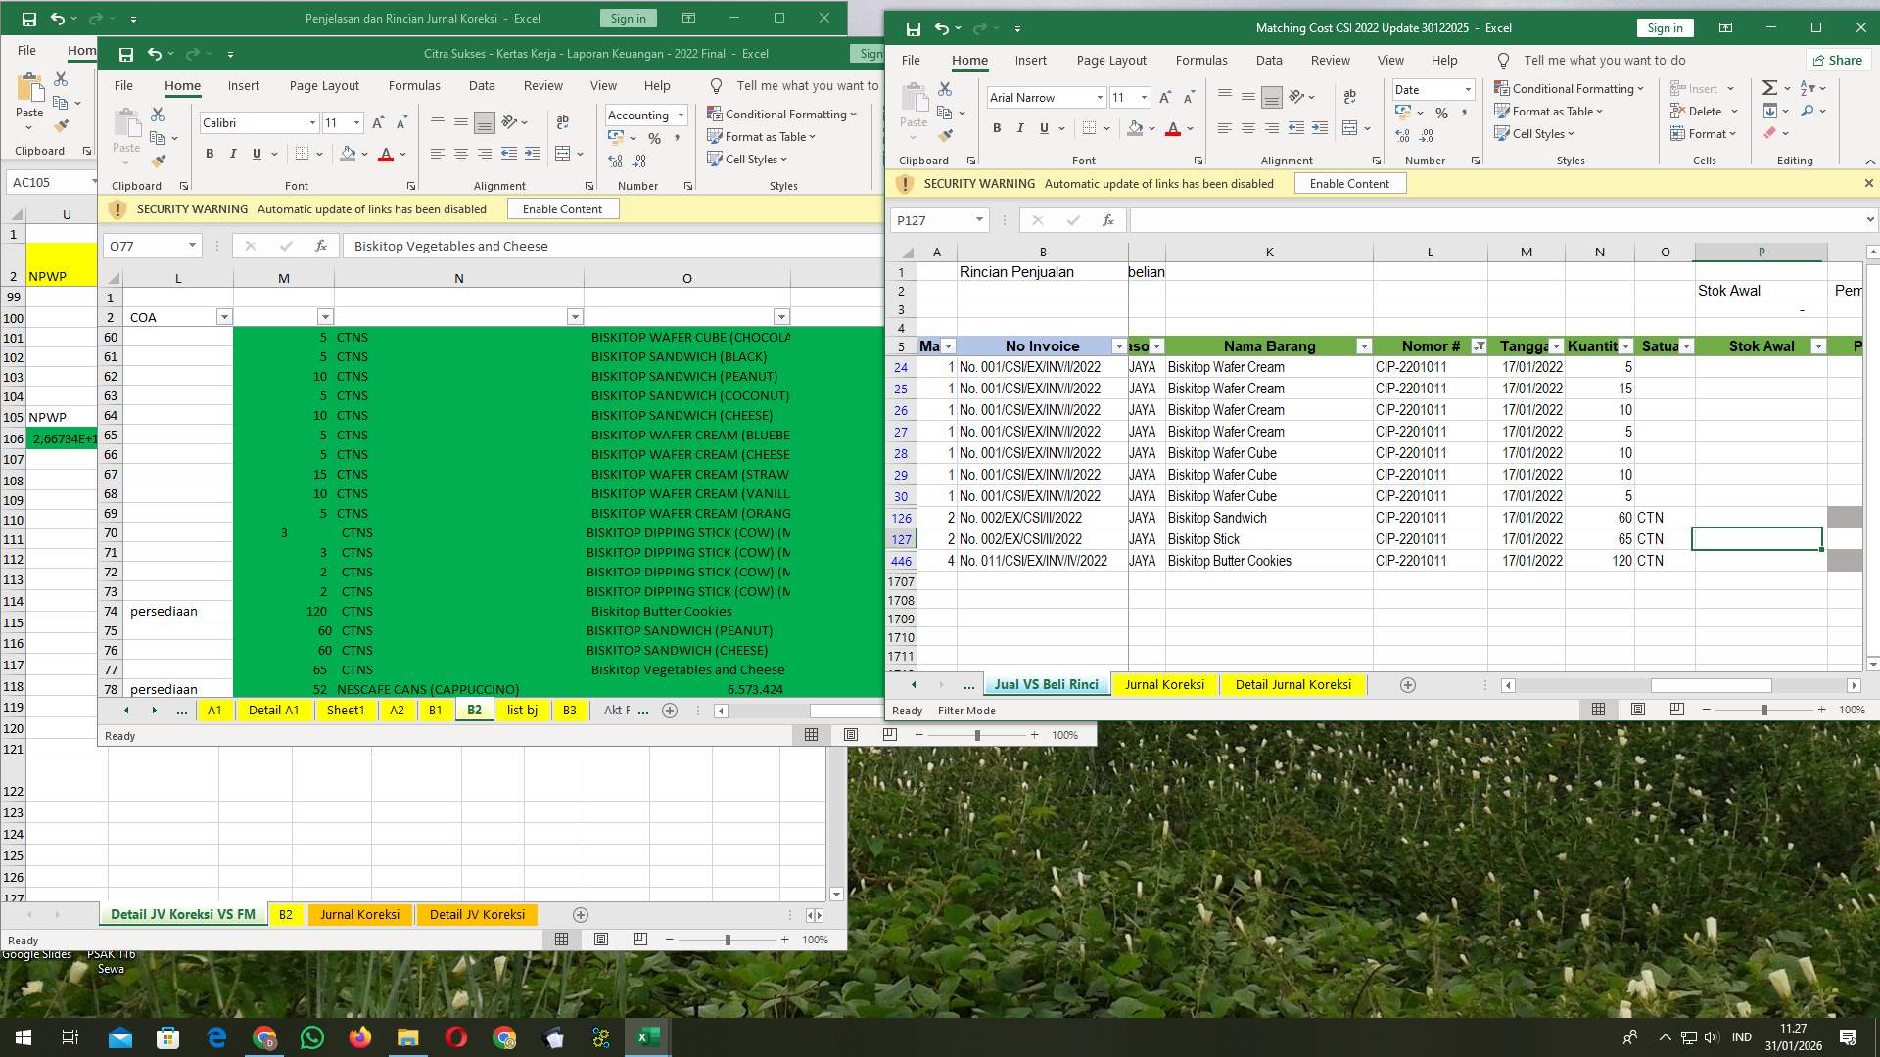This screenshot has width=1880, height=1057.
Task: Expand the font size dropdown showing 11
Action: coord(1143,98)
